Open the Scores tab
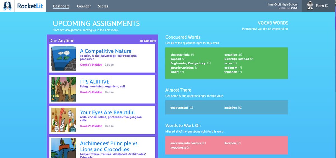Image resolution: width=336 pixels, height=158 pixels. [x=103, y=6]
